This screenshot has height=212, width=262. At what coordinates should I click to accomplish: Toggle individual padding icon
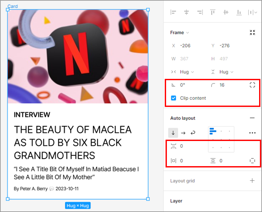click(252, 161)
